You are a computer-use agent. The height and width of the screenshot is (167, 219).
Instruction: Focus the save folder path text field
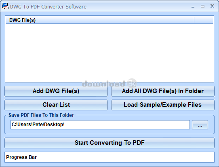pos(100,125)
